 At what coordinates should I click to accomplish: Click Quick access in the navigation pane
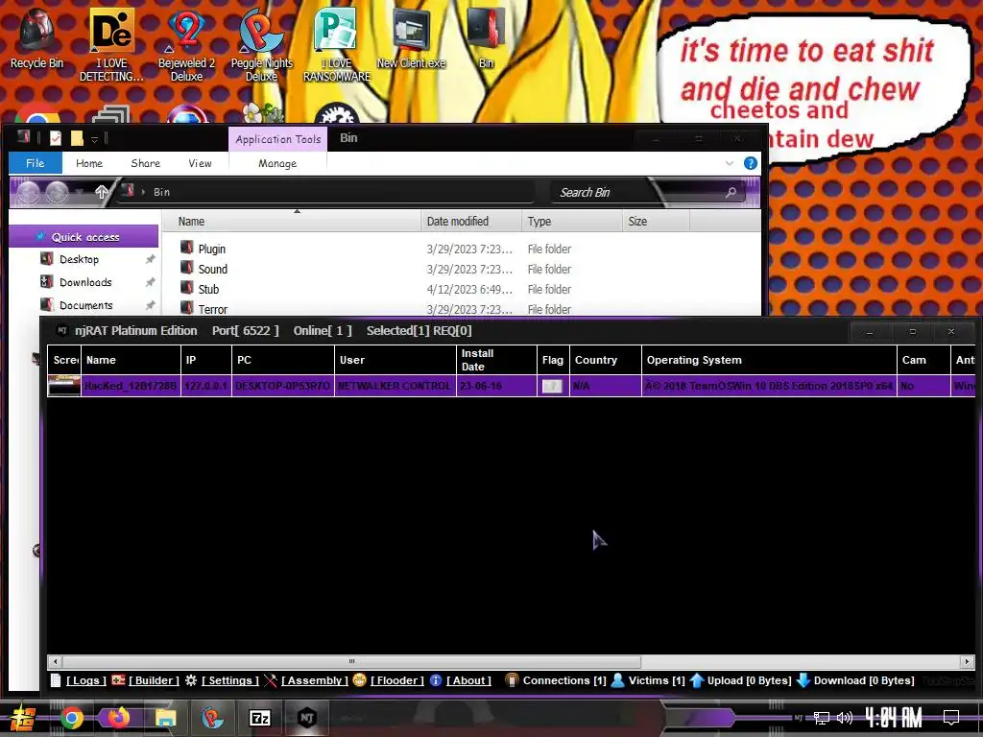[84, 237]
